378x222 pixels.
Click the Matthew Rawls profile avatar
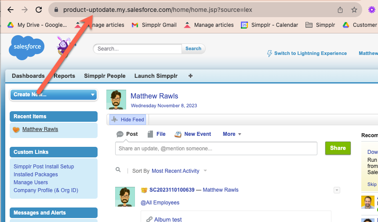click(x=116, y=99)
